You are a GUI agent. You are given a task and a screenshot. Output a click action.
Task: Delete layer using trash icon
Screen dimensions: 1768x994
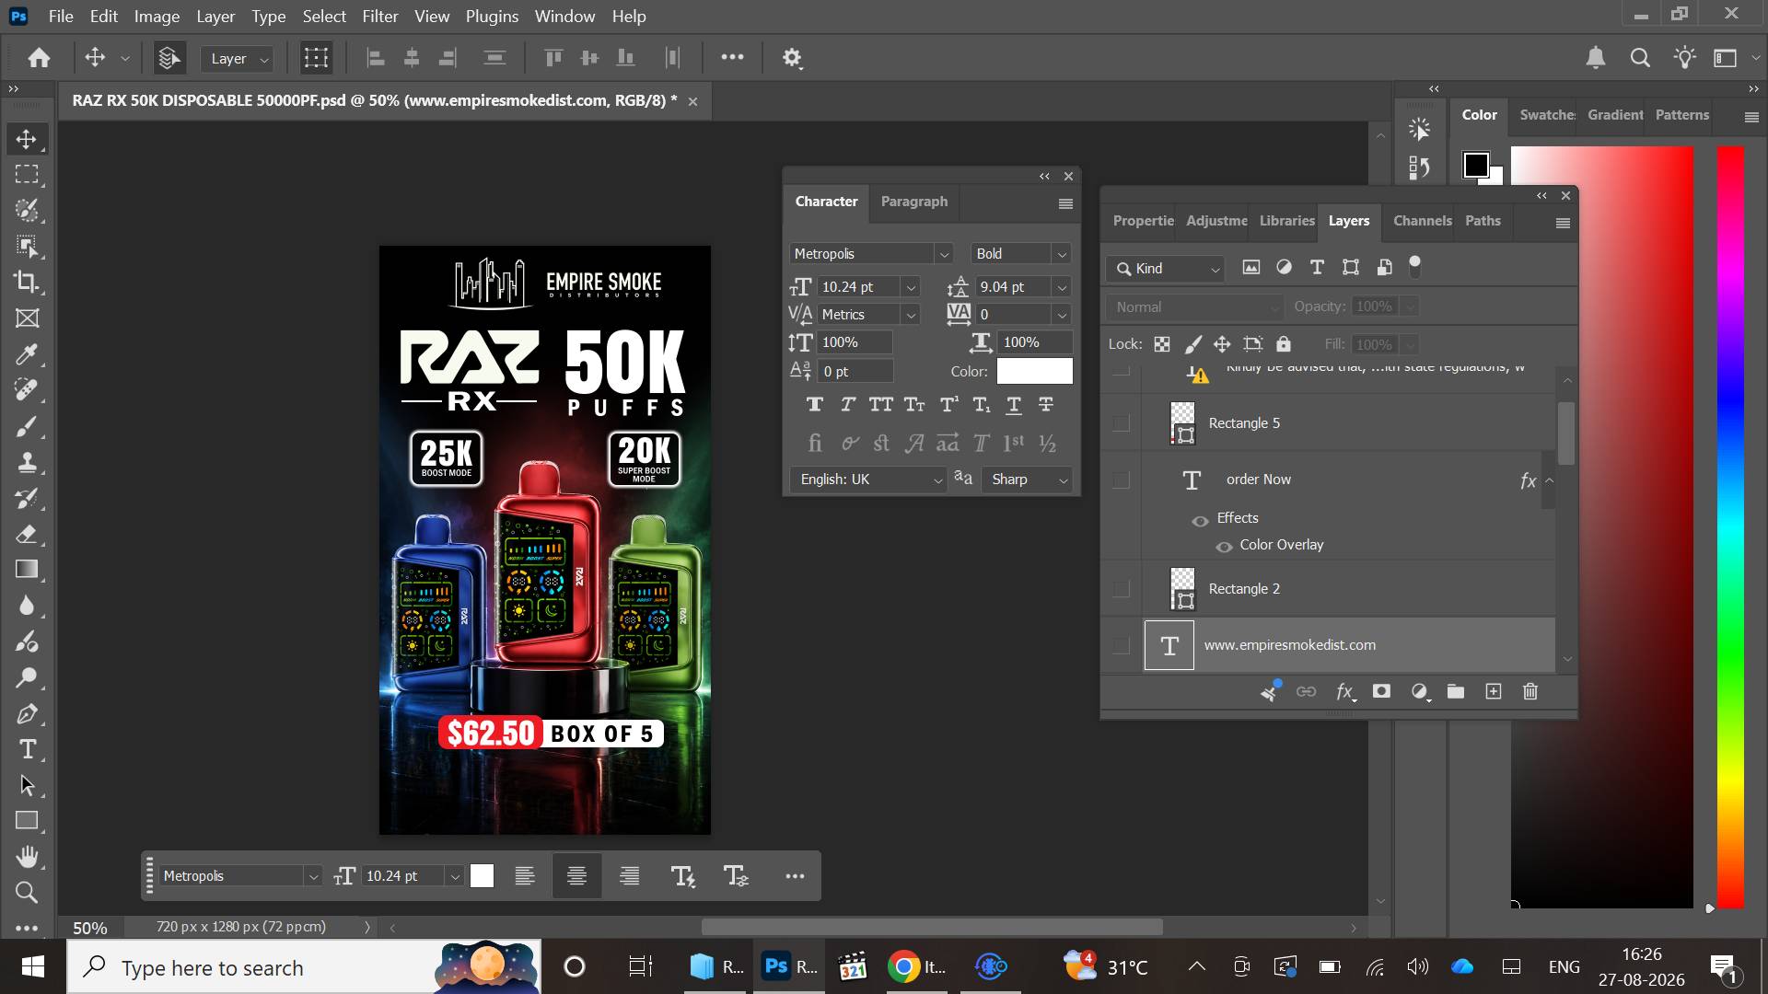click(1530, 691)
